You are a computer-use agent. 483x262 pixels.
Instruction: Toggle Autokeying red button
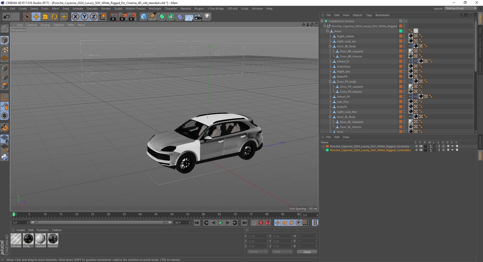pyautogui.click(x=261, y=223)
